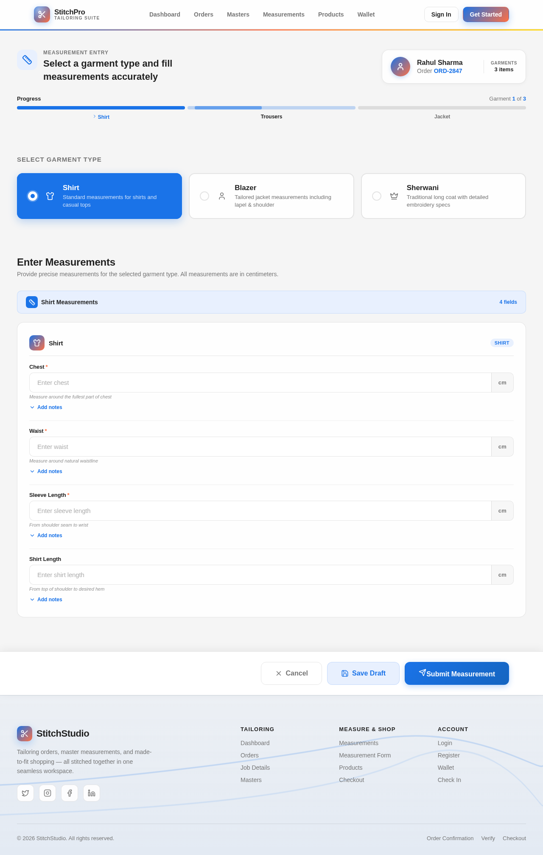This screenshot has width=543, height=855.
Task: Click the gradient shirt icon in form header
Action: (x=37, y=343)
